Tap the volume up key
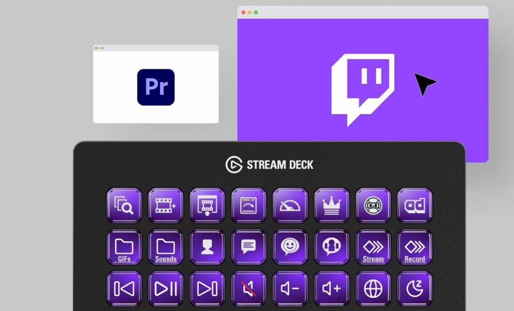This screenshot has height=311, width=514. tap(332, 289)
